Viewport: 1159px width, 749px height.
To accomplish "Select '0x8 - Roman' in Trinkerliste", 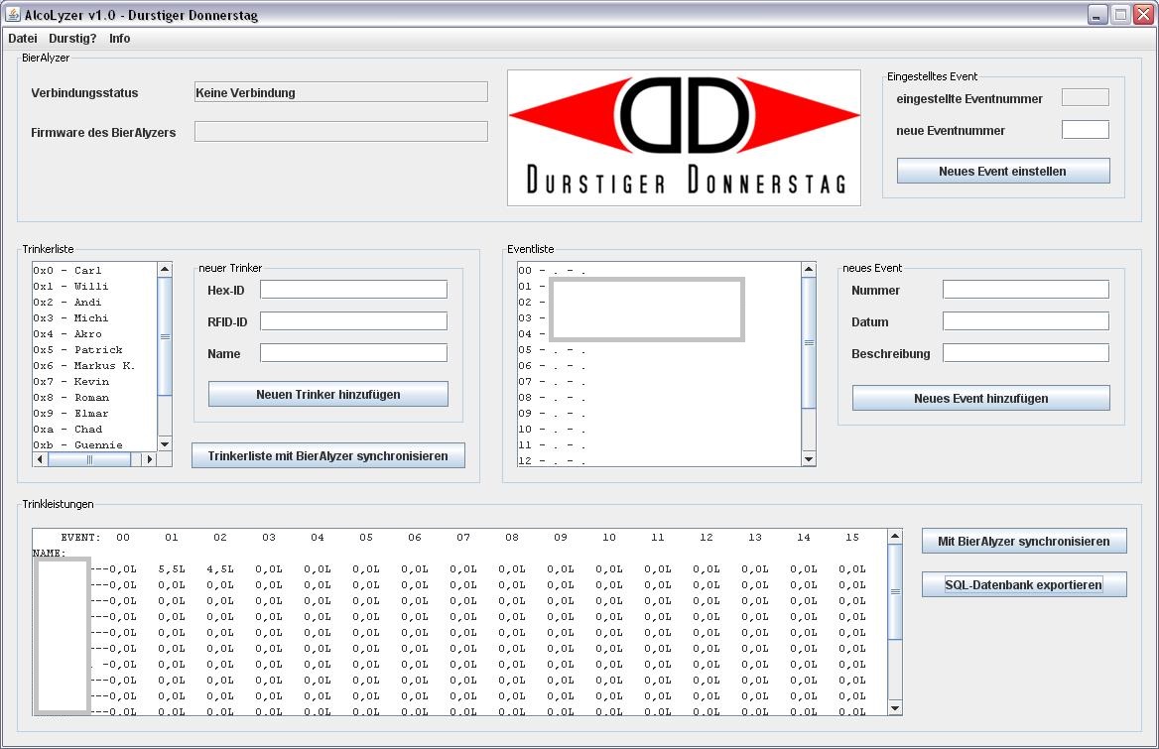I will tap(94, 398).
